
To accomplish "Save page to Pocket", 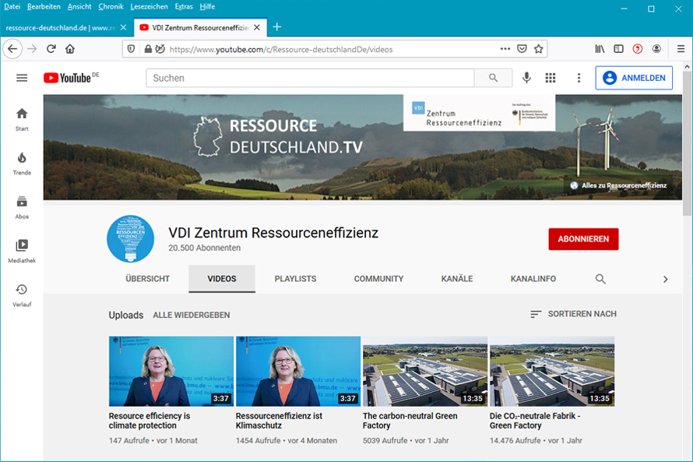I will point(522,49).
